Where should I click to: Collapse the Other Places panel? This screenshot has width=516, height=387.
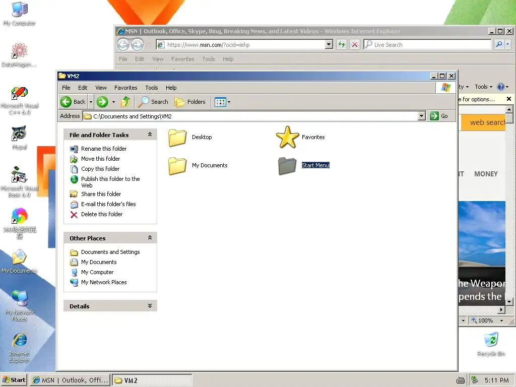click(x=150, y=238)
